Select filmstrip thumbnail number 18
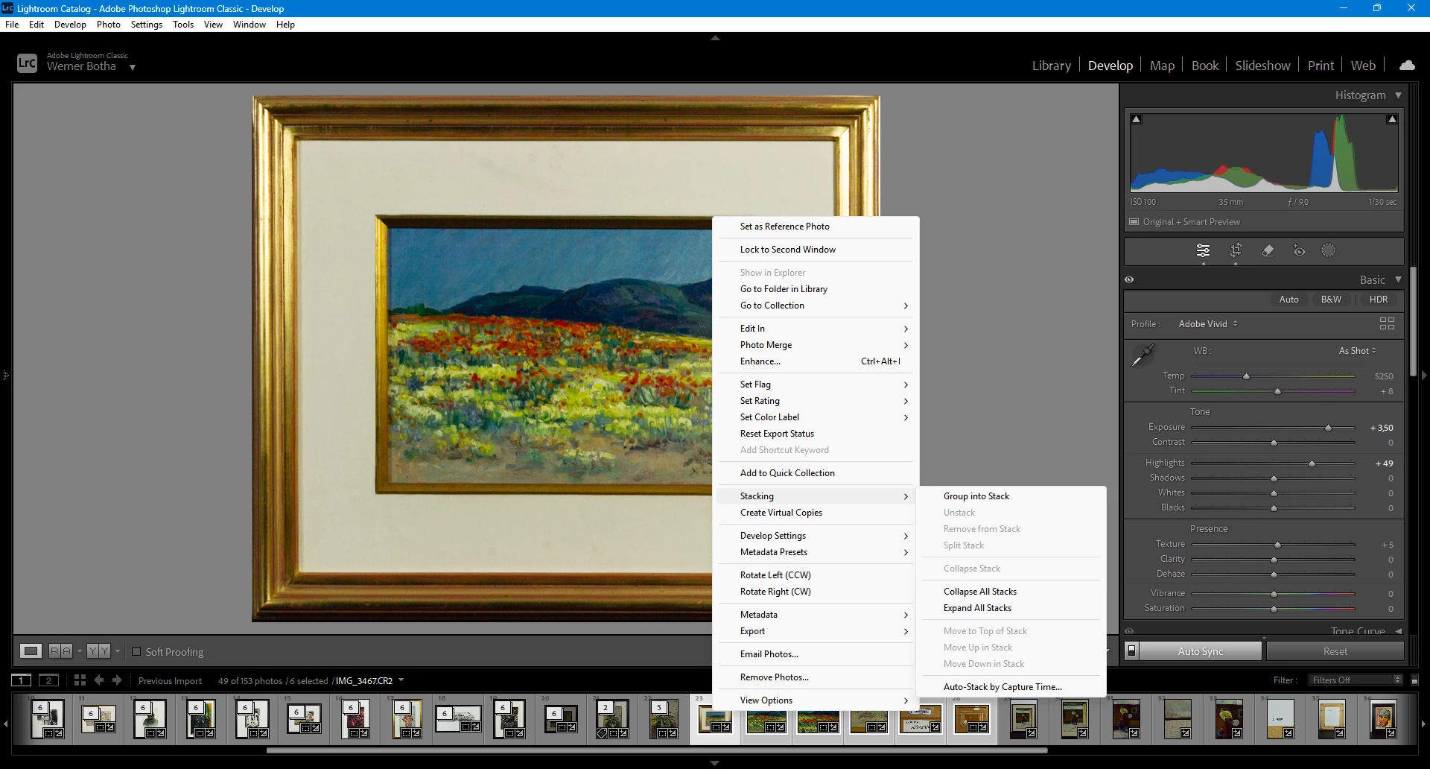 [458, 719]
